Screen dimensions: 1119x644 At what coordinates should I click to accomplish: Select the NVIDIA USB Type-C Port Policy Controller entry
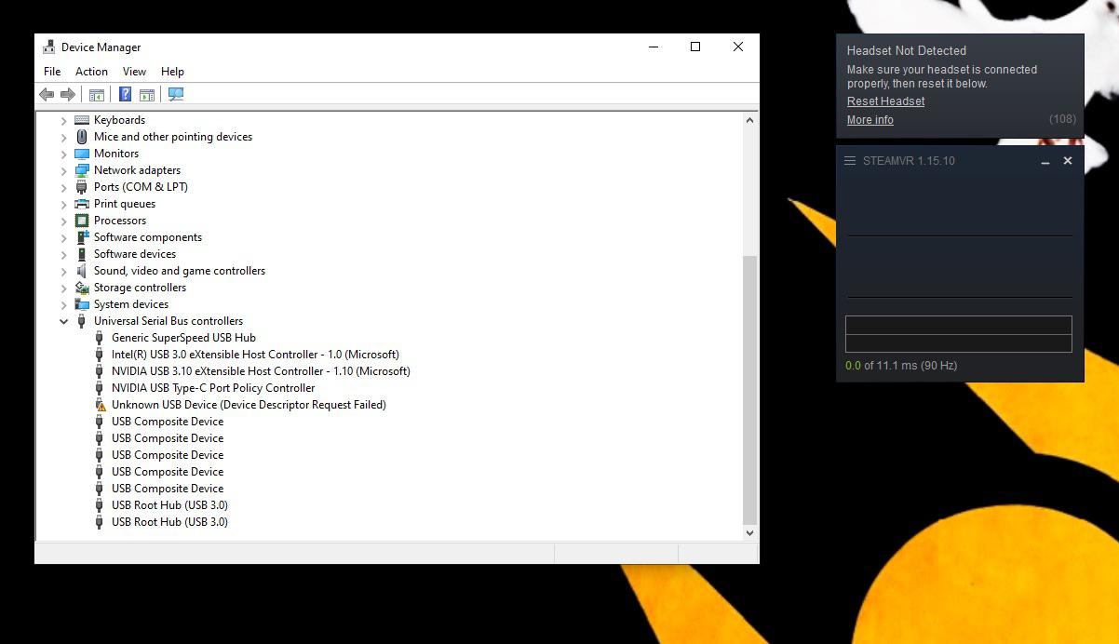coord(214,388)
